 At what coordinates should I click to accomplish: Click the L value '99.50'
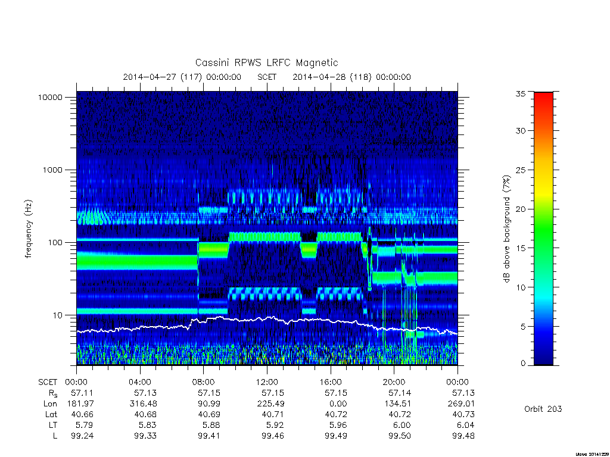tap(400, 436)
